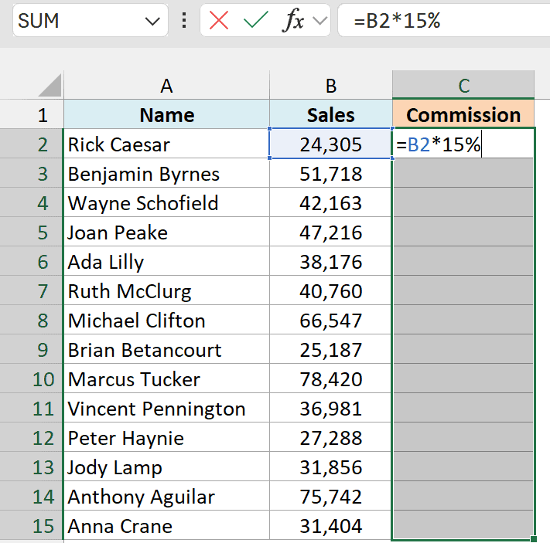Image resolution: width=550 pixels, height=543 pixels.
Task: Click cell containing Wayne Schofield
Action: tap(166, 203)
